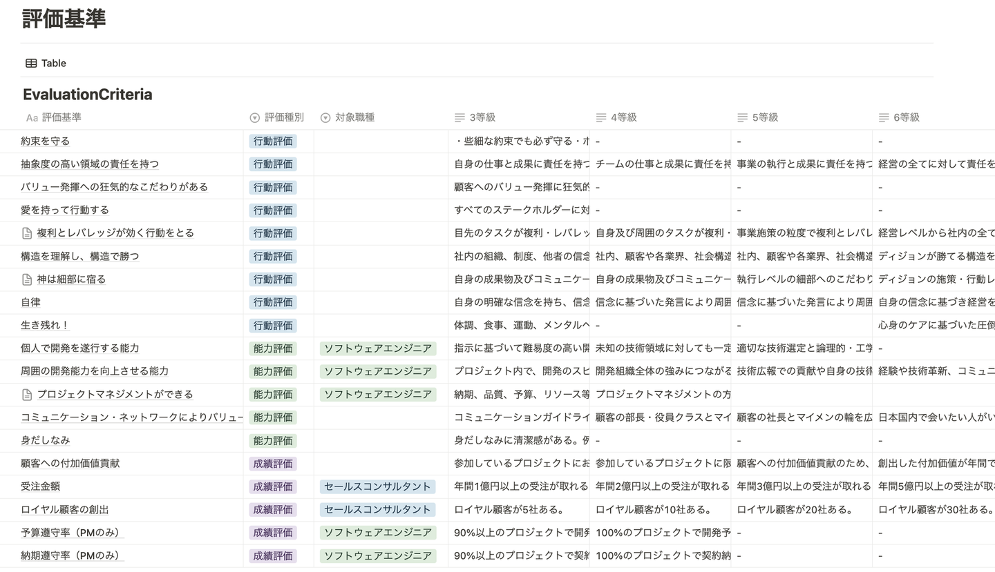Click the Table view icon
The width and height of the screenshot is (995, 572).
tap(31, 63)
